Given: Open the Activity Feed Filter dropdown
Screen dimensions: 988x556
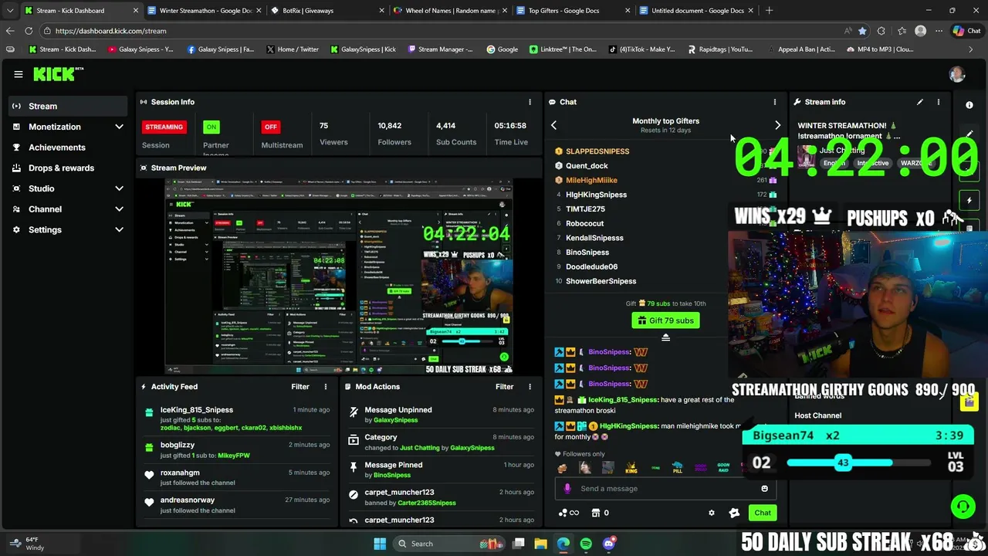Looking at the screenshot, I should click(x=300, y=387).
